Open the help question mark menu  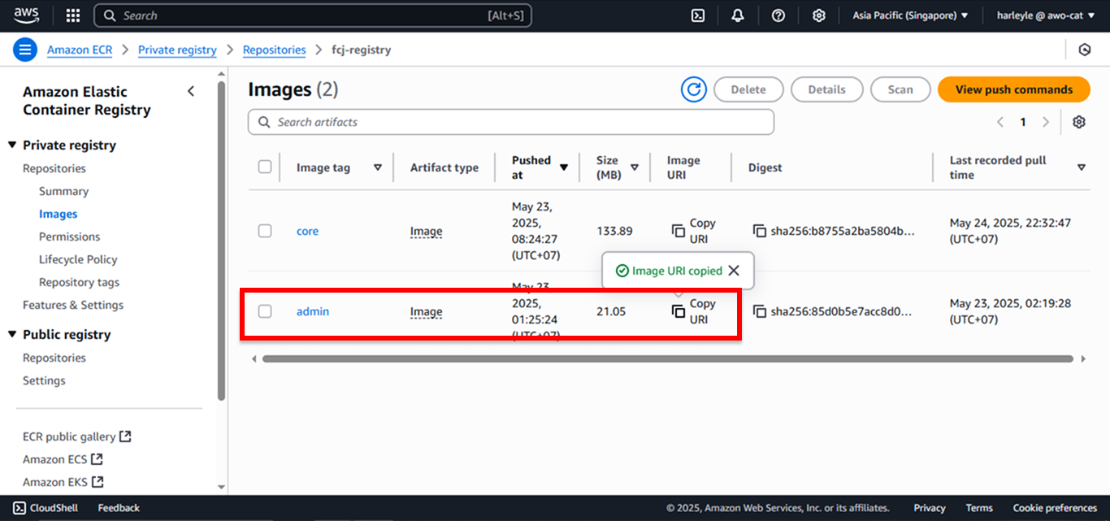[x=778, y=15]
